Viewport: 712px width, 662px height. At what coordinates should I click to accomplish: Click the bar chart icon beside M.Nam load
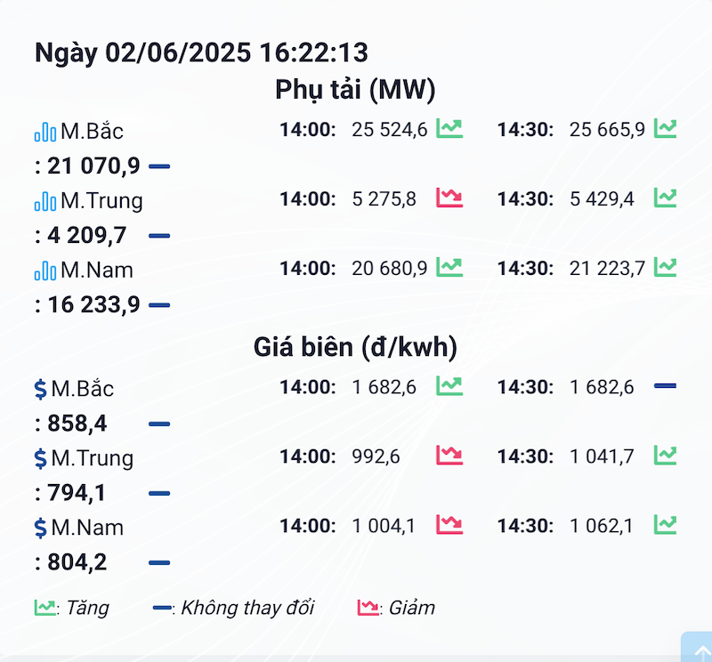pyautogui.click(x=45, y=270)
